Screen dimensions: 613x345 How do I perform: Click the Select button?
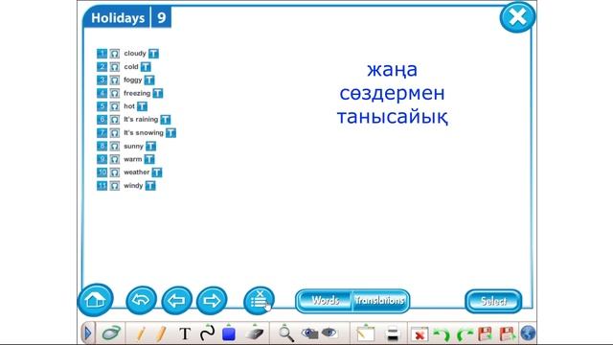[493, 301]
